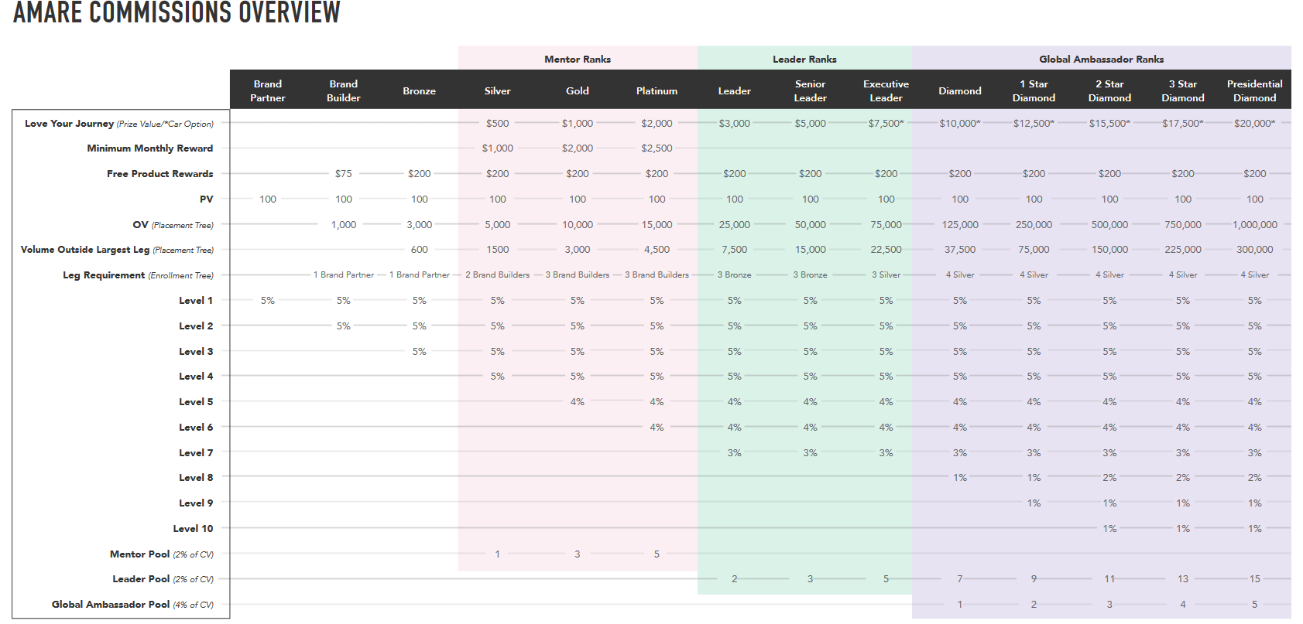Click the 75,000 1 Star Diamond leg volume

tap(1034, 250)
